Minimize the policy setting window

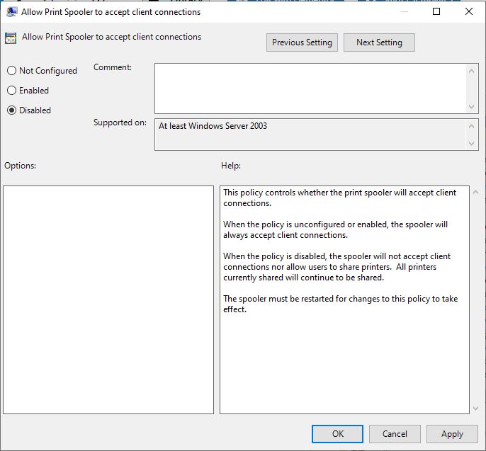(x=404, y=12)
